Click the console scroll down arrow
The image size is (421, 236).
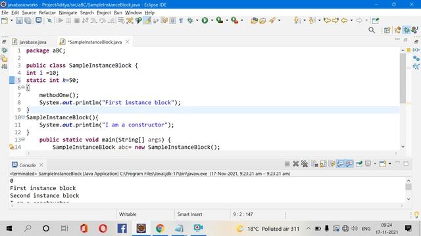[409, 199]
